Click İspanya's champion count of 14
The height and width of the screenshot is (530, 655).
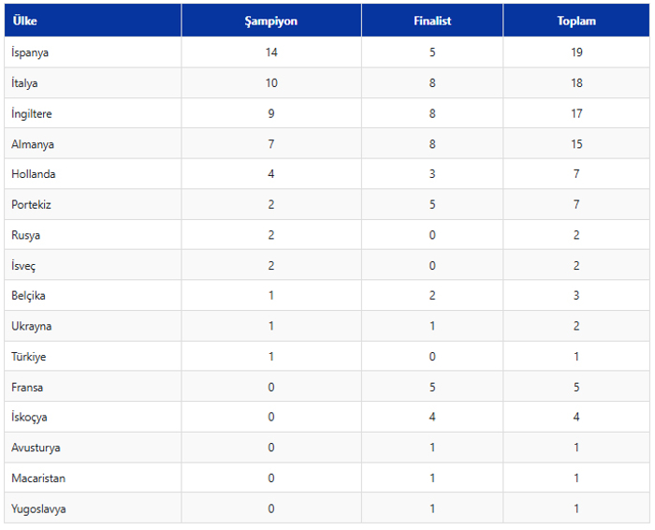point(271,52)
